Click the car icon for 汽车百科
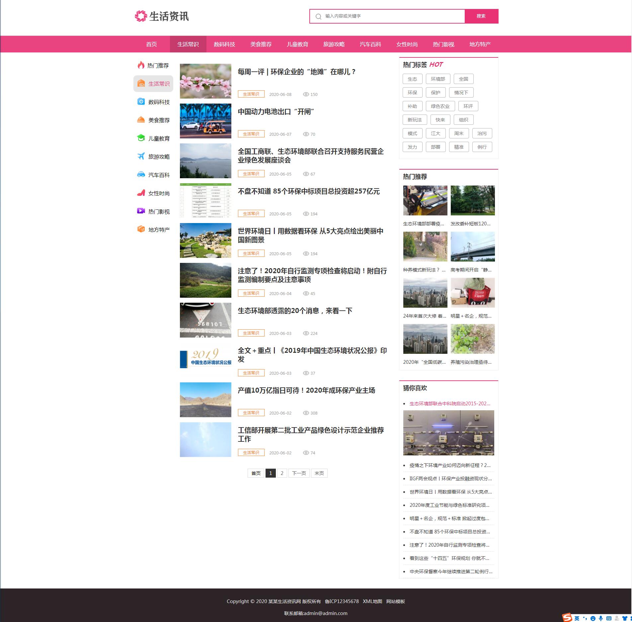Image resolution: width=632 pixels, height=622 pixels. (x=141, y=175)
